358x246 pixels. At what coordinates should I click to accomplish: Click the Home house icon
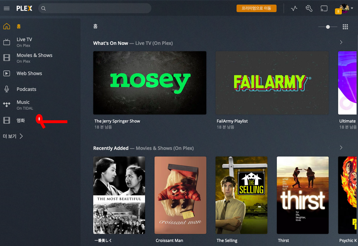[x=7, y=26]
